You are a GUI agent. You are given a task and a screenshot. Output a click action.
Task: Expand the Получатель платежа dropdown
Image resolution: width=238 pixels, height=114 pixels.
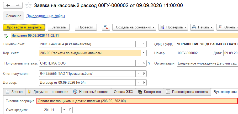(x=138, y=63)
